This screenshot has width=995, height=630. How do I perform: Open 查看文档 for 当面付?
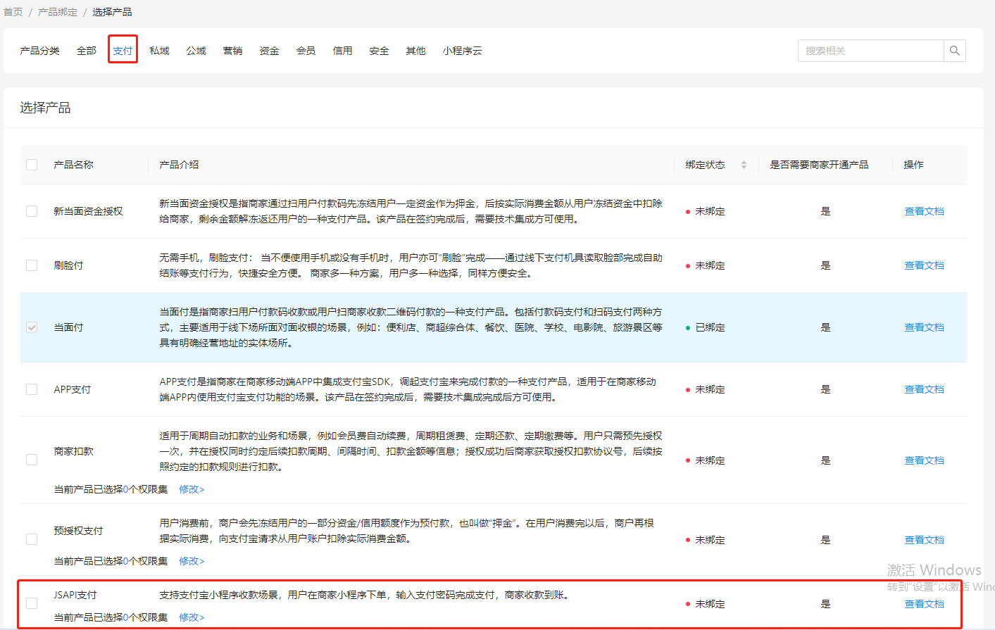(924, 327)
